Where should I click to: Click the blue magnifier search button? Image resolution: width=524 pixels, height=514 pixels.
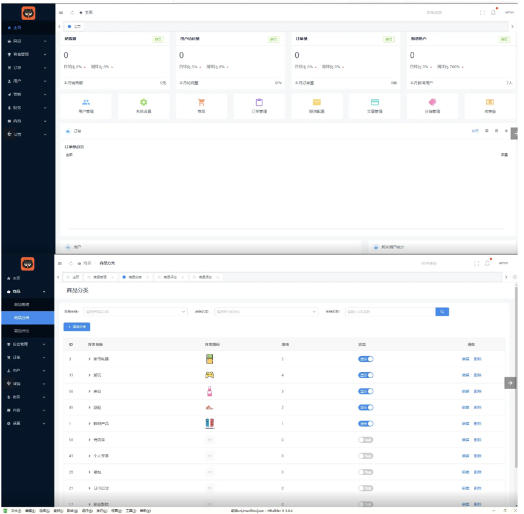pyautogui.click(x=442, y=312)
